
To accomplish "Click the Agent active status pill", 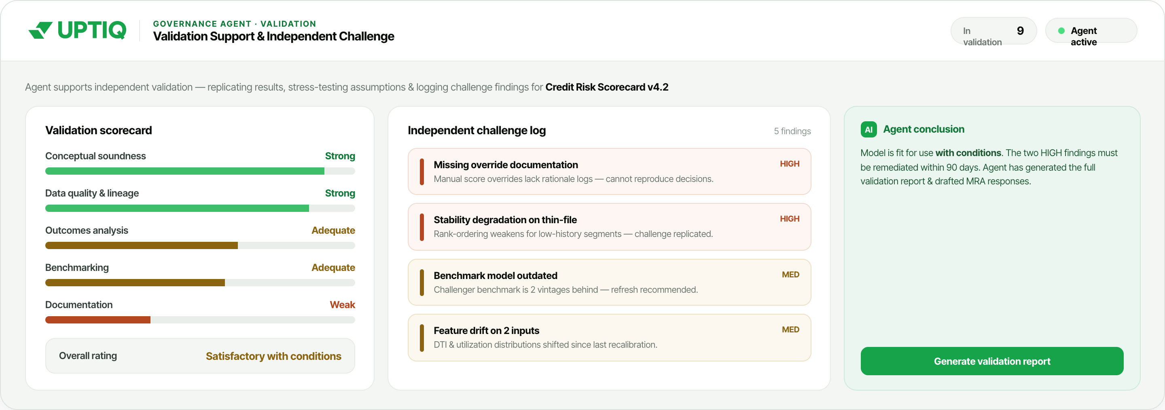I will coord(1091,31).
